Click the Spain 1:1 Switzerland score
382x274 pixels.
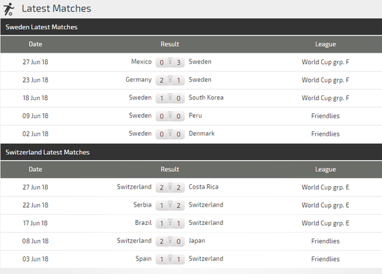(170, 260)
